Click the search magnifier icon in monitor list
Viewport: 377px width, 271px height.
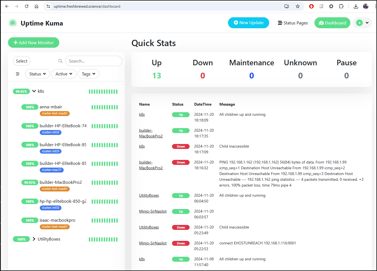point(60,61)
